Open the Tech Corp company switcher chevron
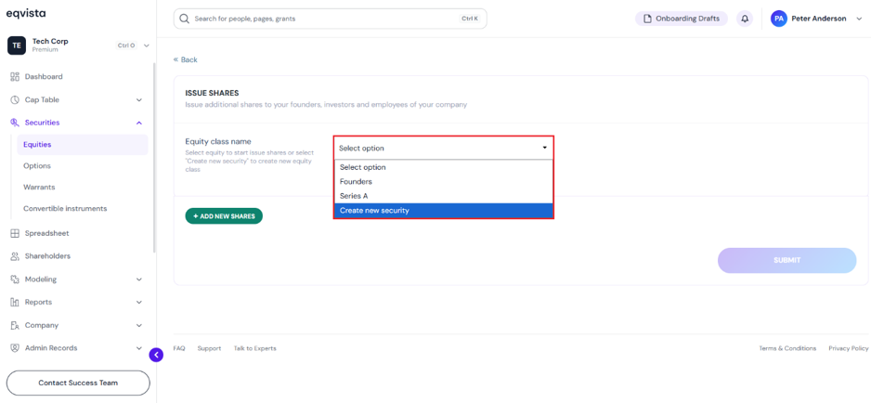Screen dimensions: 871x403 (146, 45)
